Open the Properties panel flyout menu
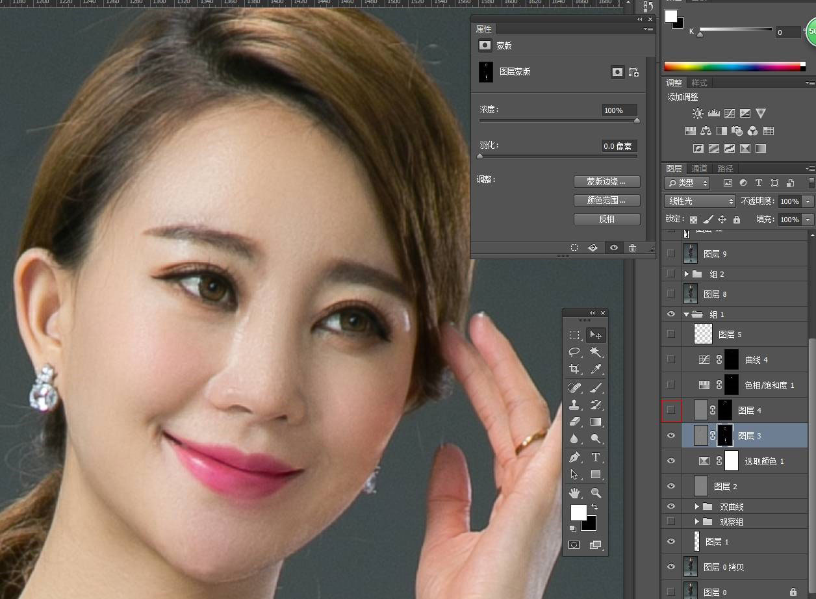Viewport: 816px width, 599px height. coord(648,29)
